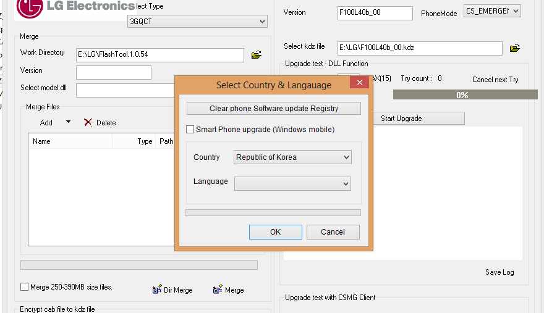544x313 pixels.
Task: Close the Select Country & Language dialog
Action: (x=359, y=83)
